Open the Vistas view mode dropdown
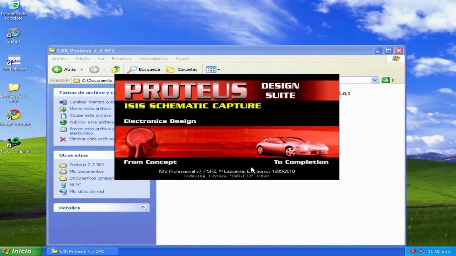Screen dimensions: 456x256 click(213, 69)
